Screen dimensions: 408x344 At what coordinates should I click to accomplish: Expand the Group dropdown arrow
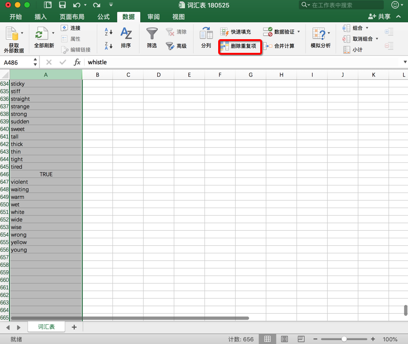pos(367,28)
